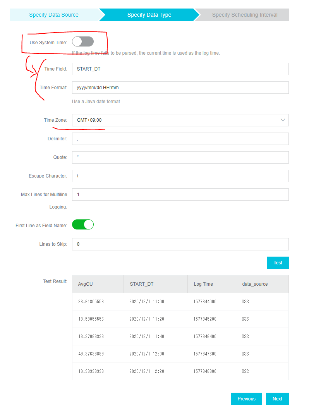Expand the Time Zone dropdown arrow
The width and height of the screenshot is (309, 414).
(283, 120)
